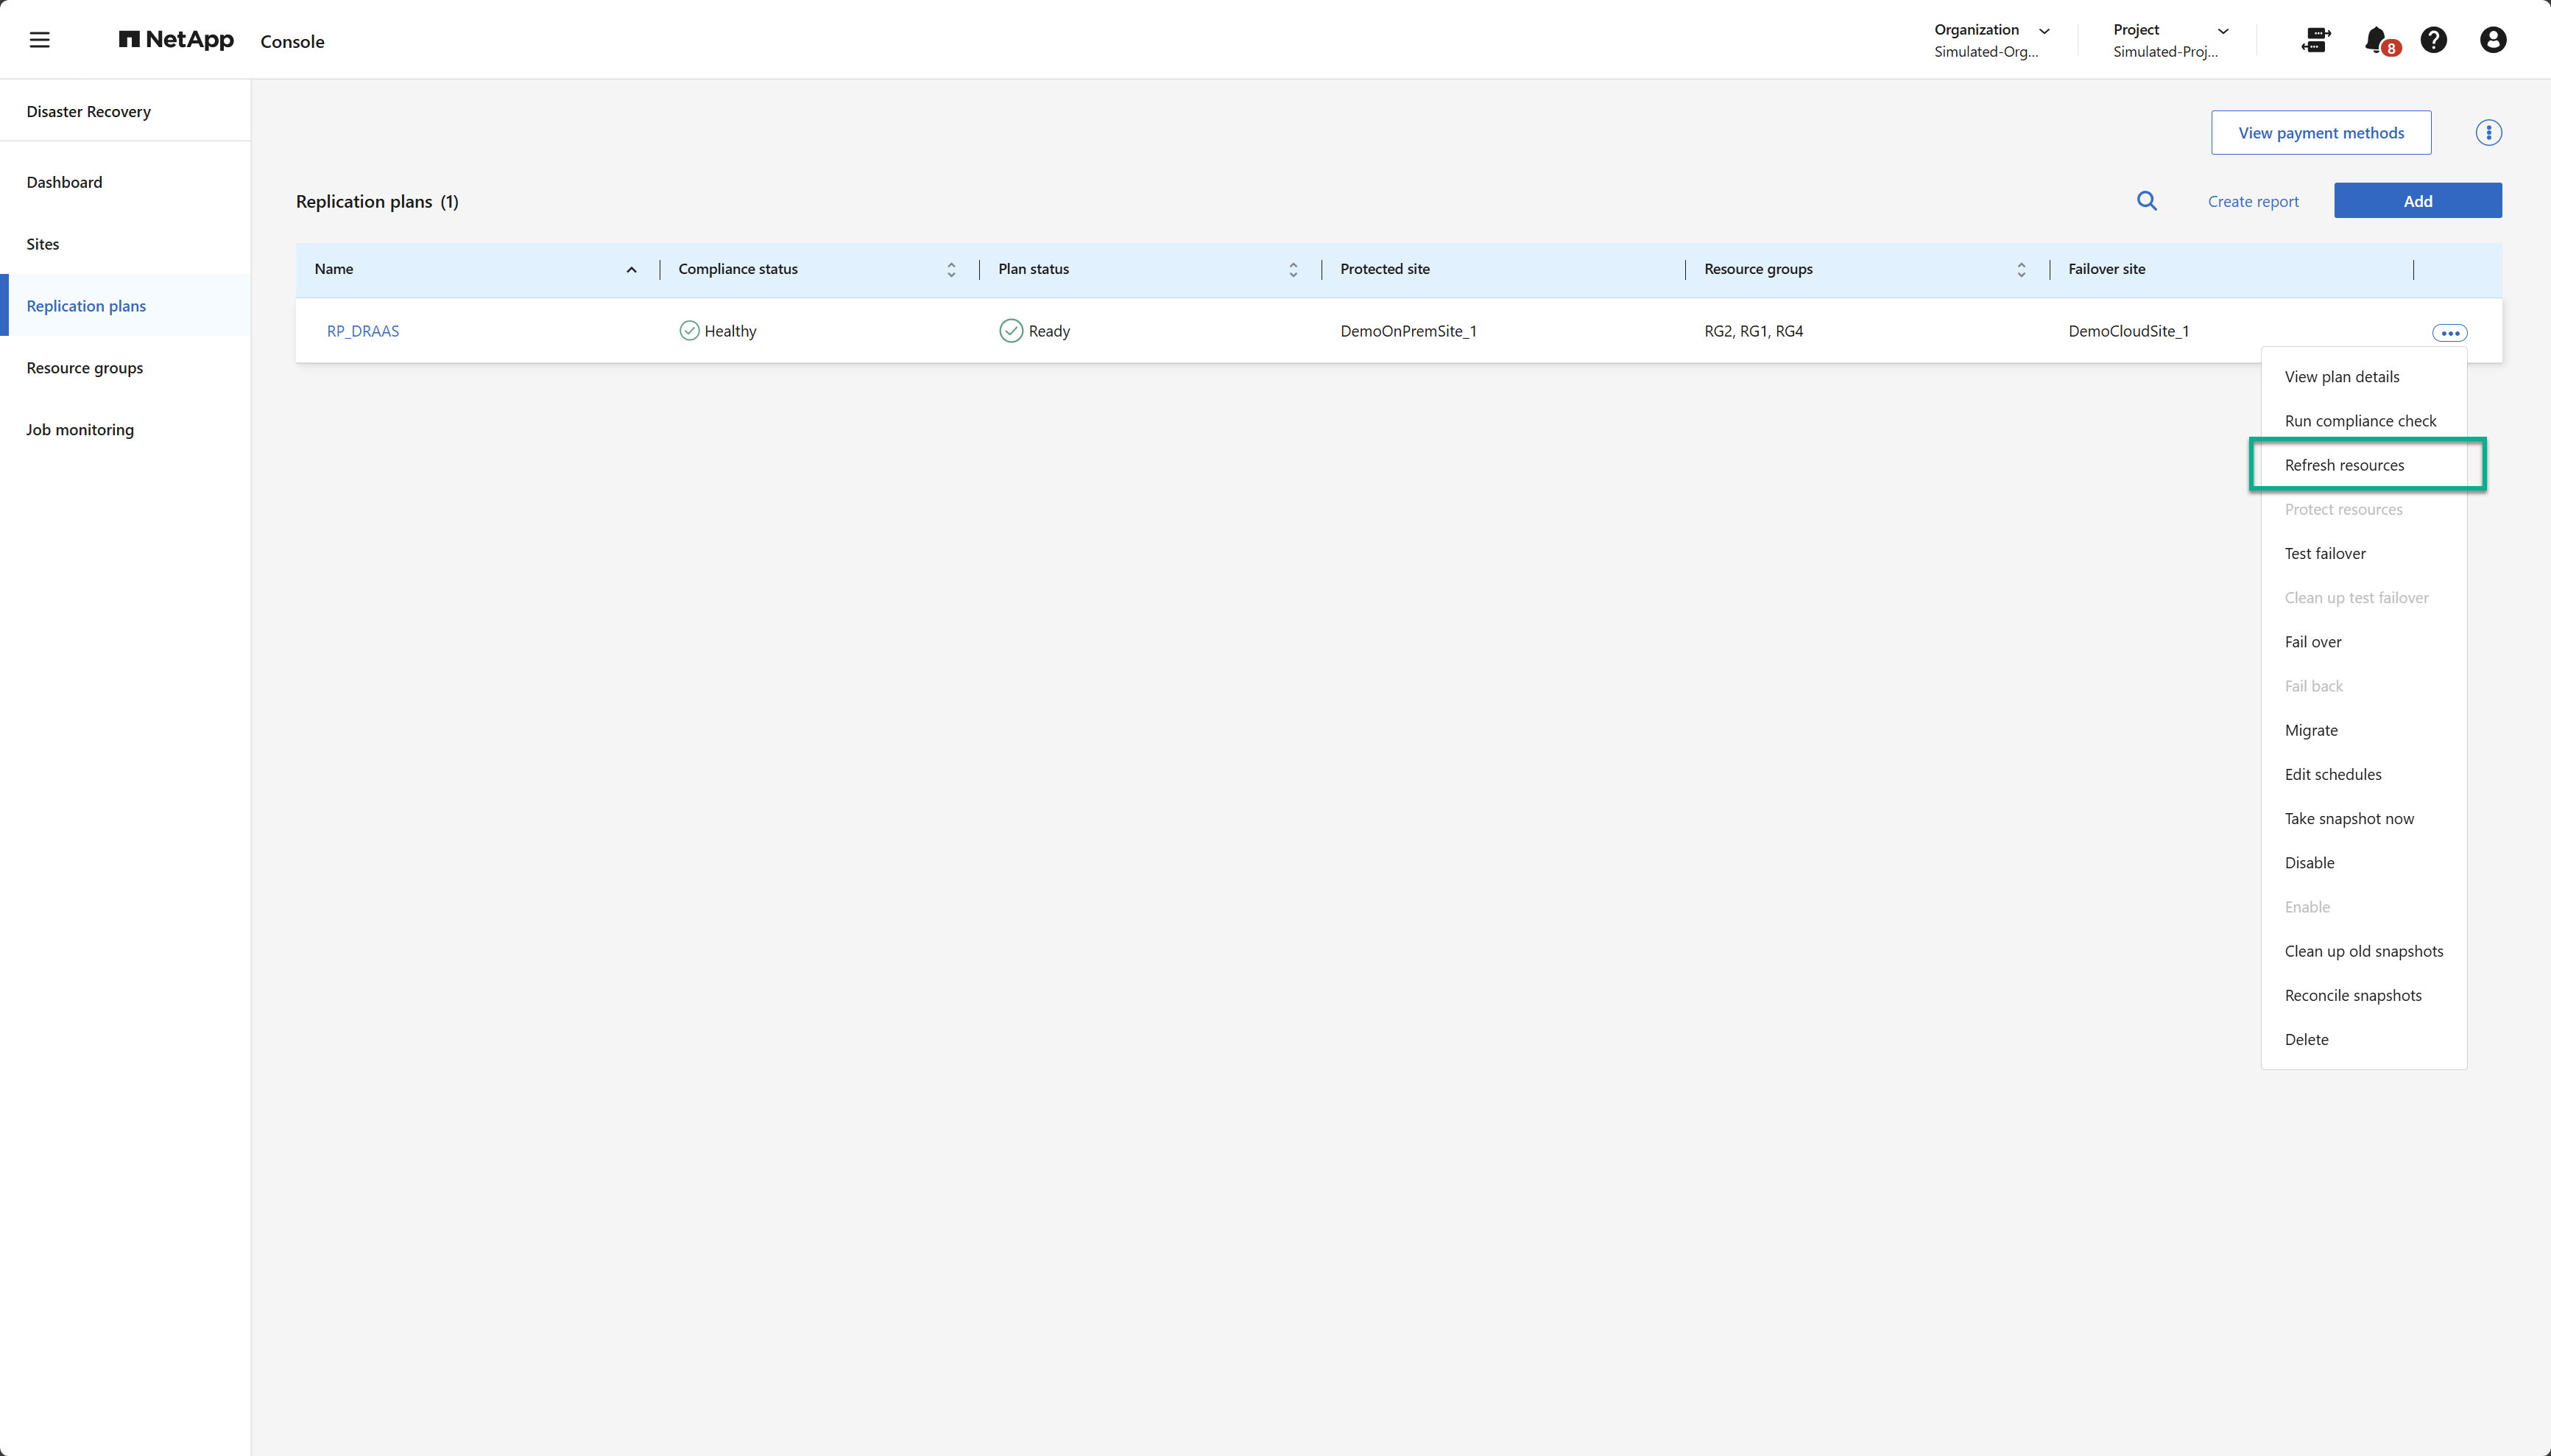Choose Test failover menu entry

click(2325, 553)
